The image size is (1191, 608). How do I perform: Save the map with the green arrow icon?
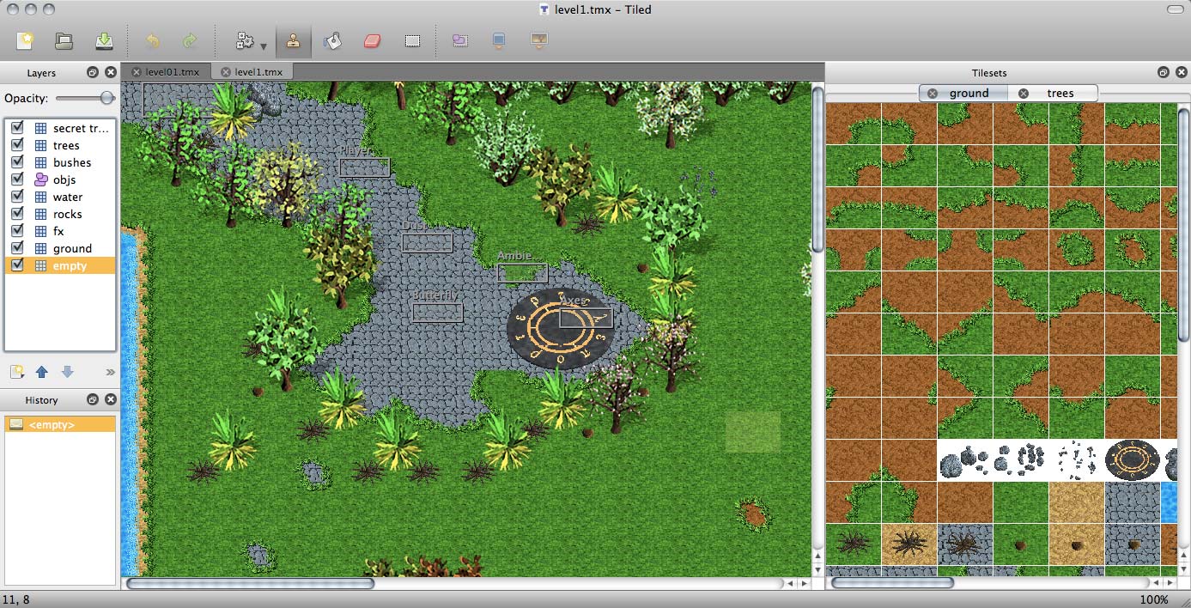tap(103, 40)
